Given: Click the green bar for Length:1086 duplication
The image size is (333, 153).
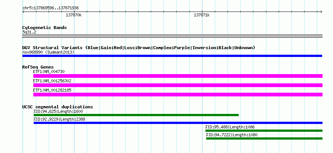Looking at the screenshot, I should (264, 131).
